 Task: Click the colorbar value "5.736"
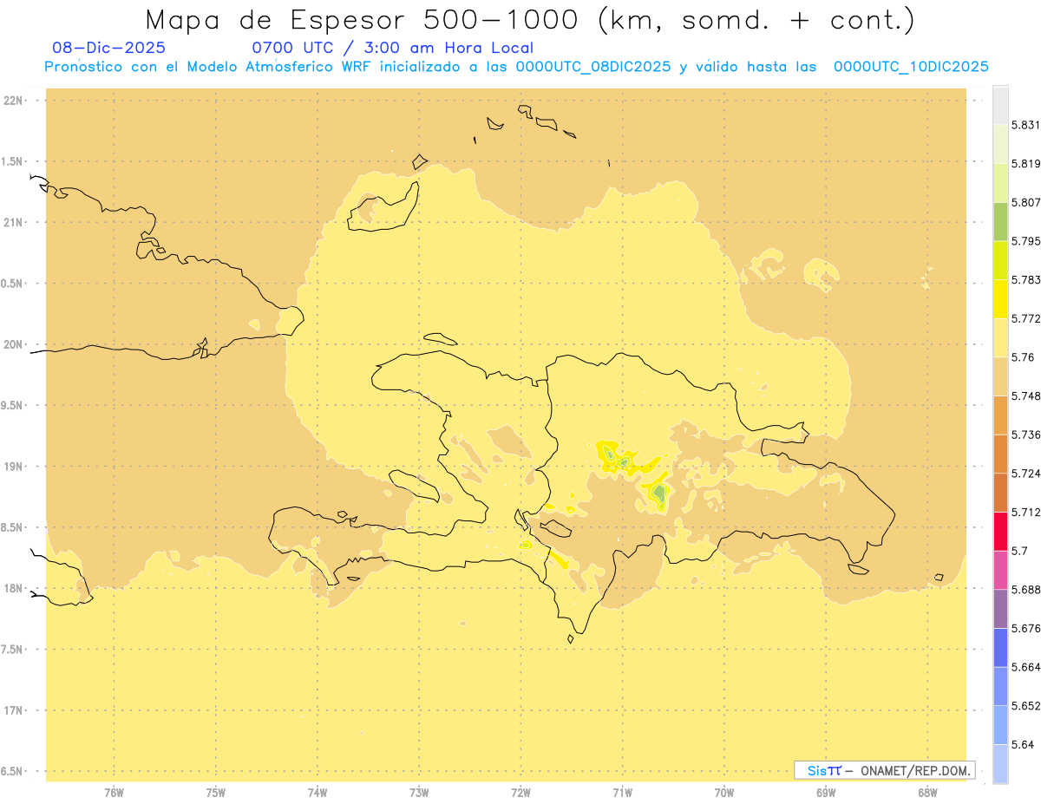click(1026, 435)
